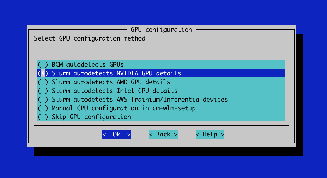Select Slurm autodetects NVIDIA GPU details option
This screenshot has width=327, height=178.
161,73
